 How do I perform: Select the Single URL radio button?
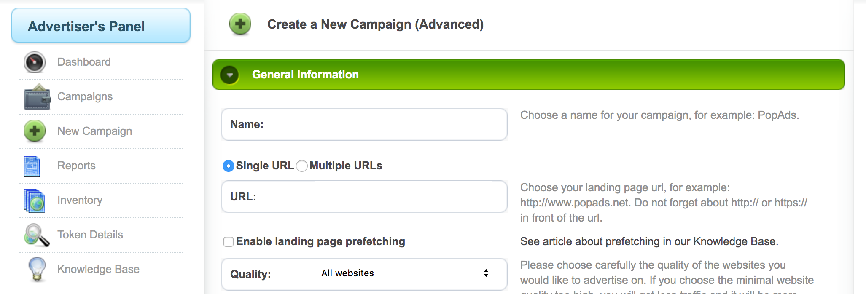(228, 166)
